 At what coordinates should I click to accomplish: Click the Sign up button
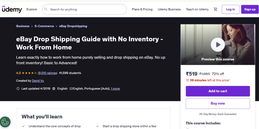250,9
